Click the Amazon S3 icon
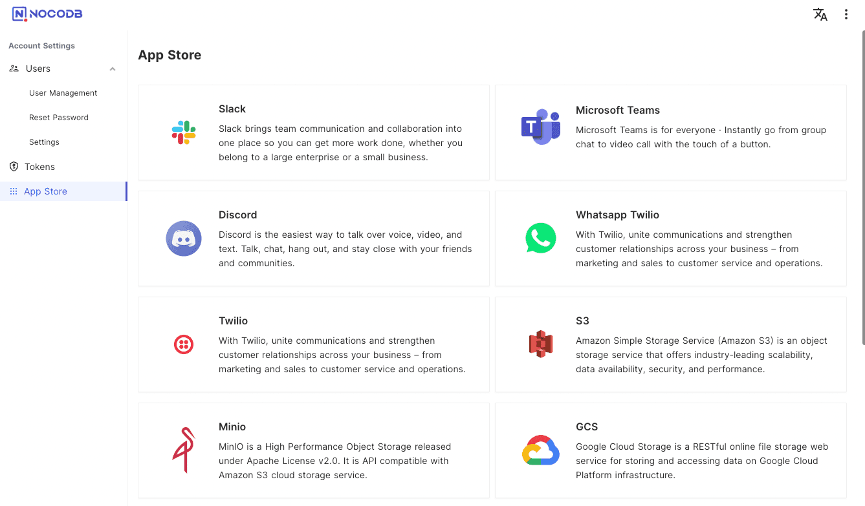Image resolution: width=865 pixels, height=506 pixels. coord(541,344)
